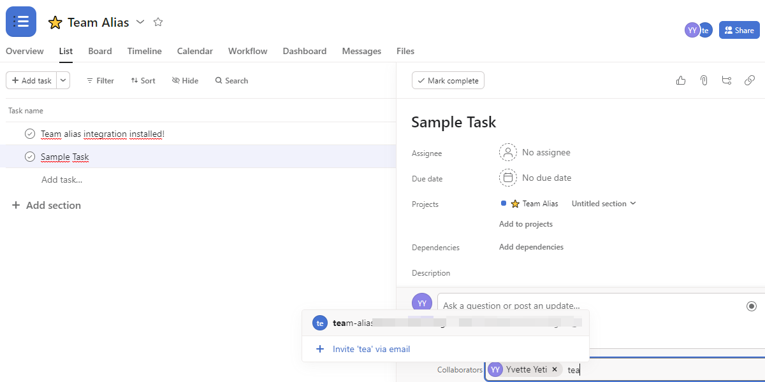Click the No assignee person icon
765x382 pixels.
pyautogui.click(x=508, y=152)
